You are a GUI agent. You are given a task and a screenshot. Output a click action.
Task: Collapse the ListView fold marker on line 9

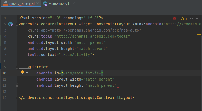tap(17, 67)
